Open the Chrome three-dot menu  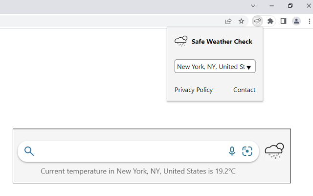[310, 21]
